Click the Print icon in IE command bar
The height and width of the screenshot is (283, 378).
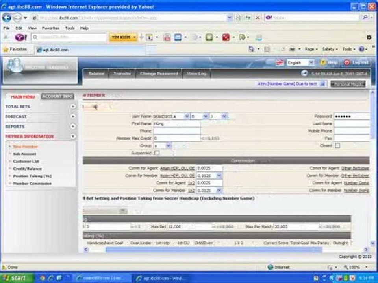click(x=292, y=49)
